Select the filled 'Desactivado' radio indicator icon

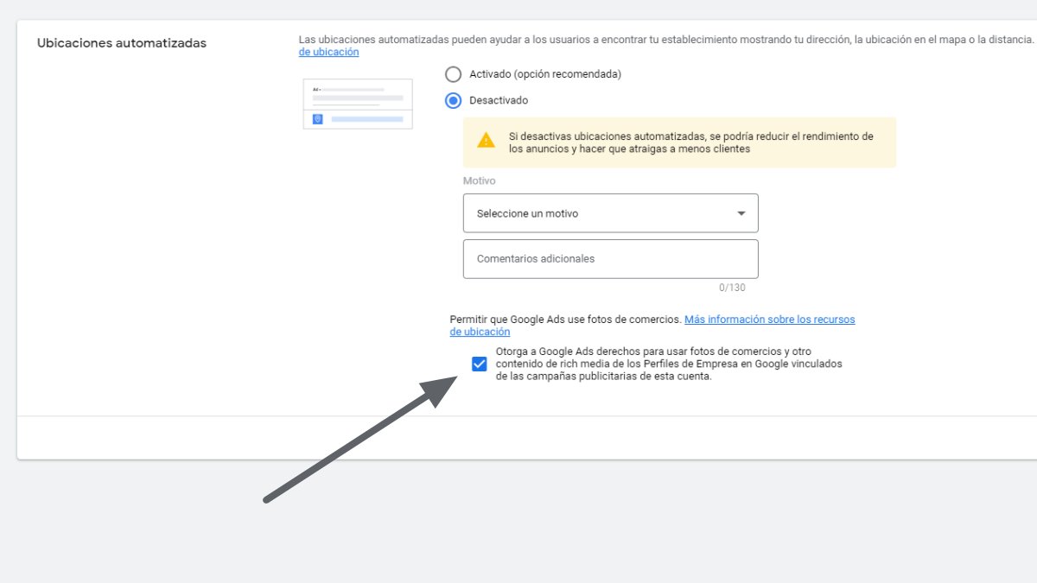[453, 100]
